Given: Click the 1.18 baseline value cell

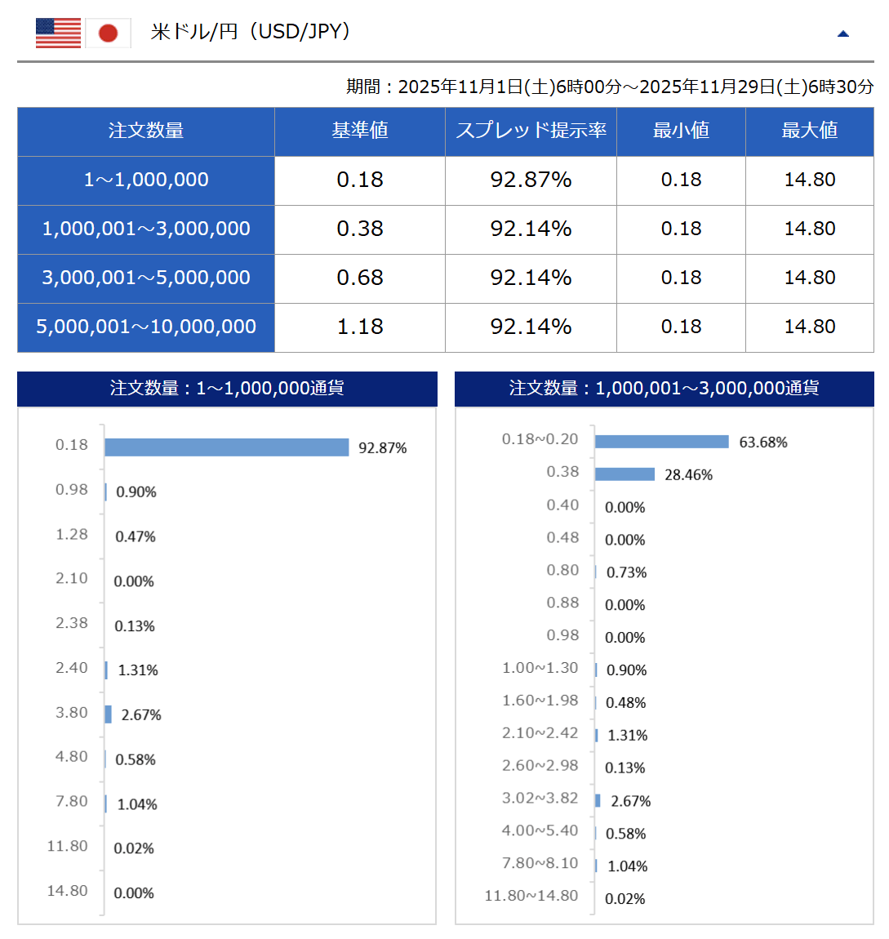Looking at the screenshot, I should (x=359, y=327).
